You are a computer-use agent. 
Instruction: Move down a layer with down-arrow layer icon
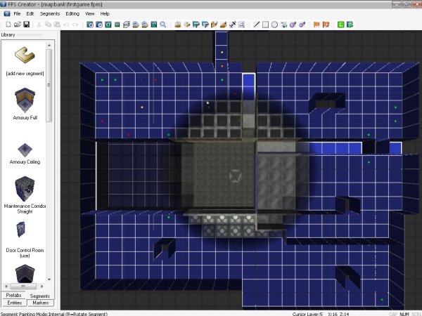[x=144, y=25]
